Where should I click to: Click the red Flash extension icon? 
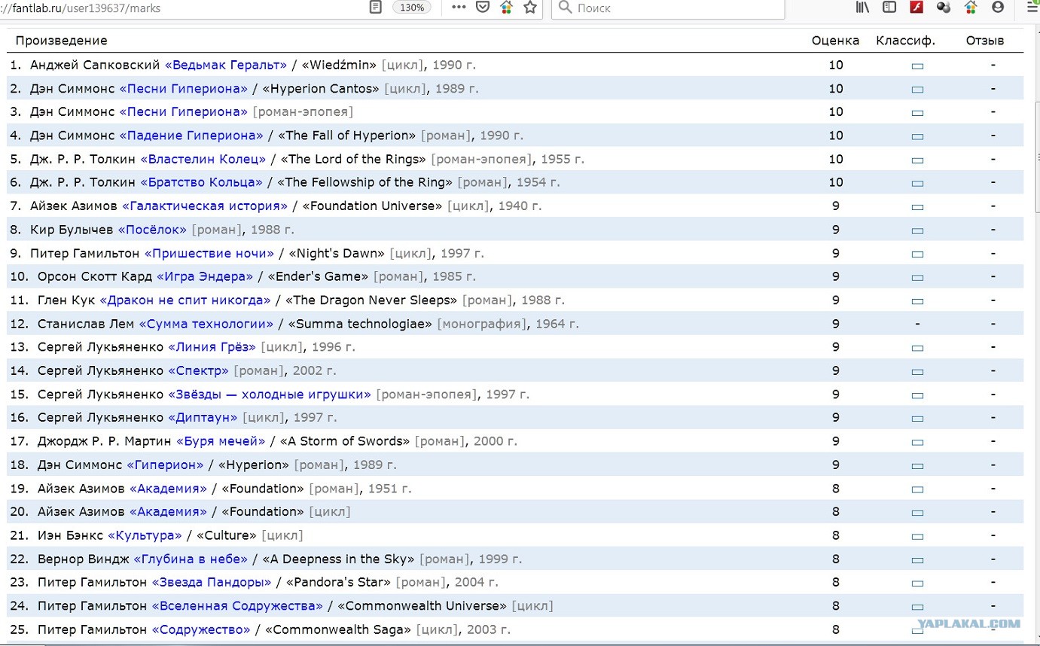click(916, 8)
